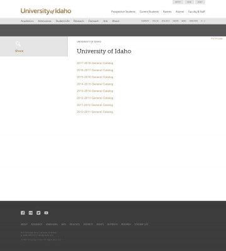The width and height of the screenshot is (226, 251).
Task: Click the University of Idaho breadcrumb
Action: [89, 42]
